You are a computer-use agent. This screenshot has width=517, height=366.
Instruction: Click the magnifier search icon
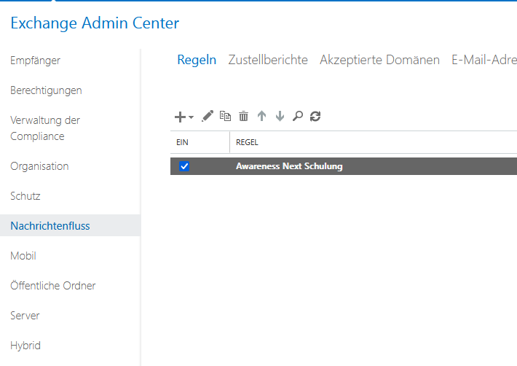click(x=297, y=116)
